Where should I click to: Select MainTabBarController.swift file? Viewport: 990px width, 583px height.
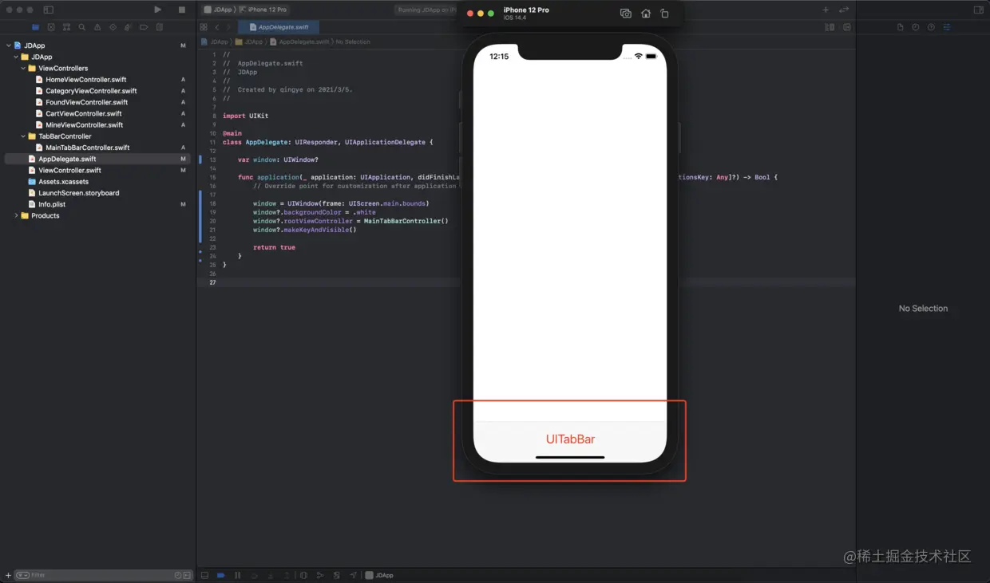pos(87,148)
